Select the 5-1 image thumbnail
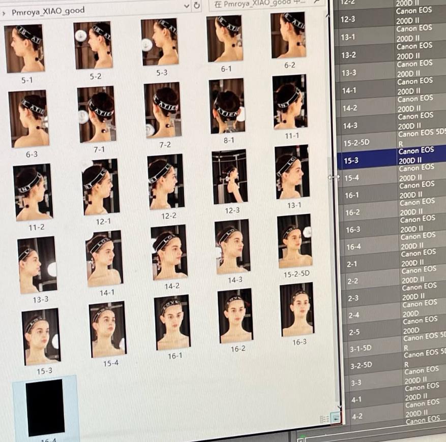Screen dimensions: 446x442 pyautogui.click(x=25, y=48)
